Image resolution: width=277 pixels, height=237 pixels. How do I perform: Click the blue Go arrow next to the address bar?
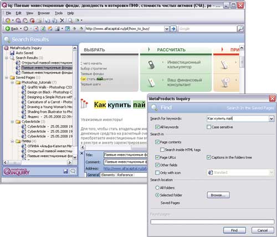(x=173, y=29)
